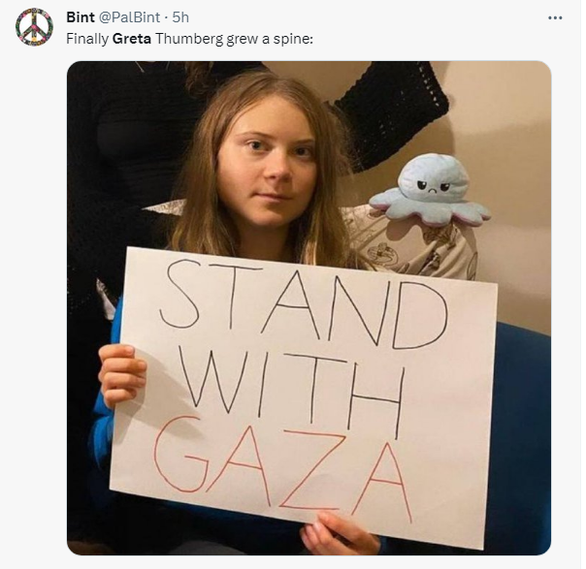This screenshot has height=569, width=586.
Task: Click the word "Finally" in the tweet text
Action: (x=87, y=39)
